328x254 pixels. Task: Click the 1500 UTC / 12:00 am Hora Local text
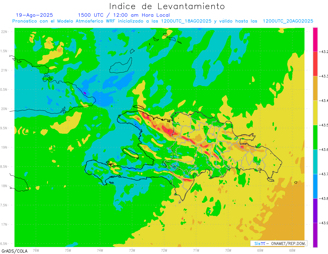pos(124,15)
